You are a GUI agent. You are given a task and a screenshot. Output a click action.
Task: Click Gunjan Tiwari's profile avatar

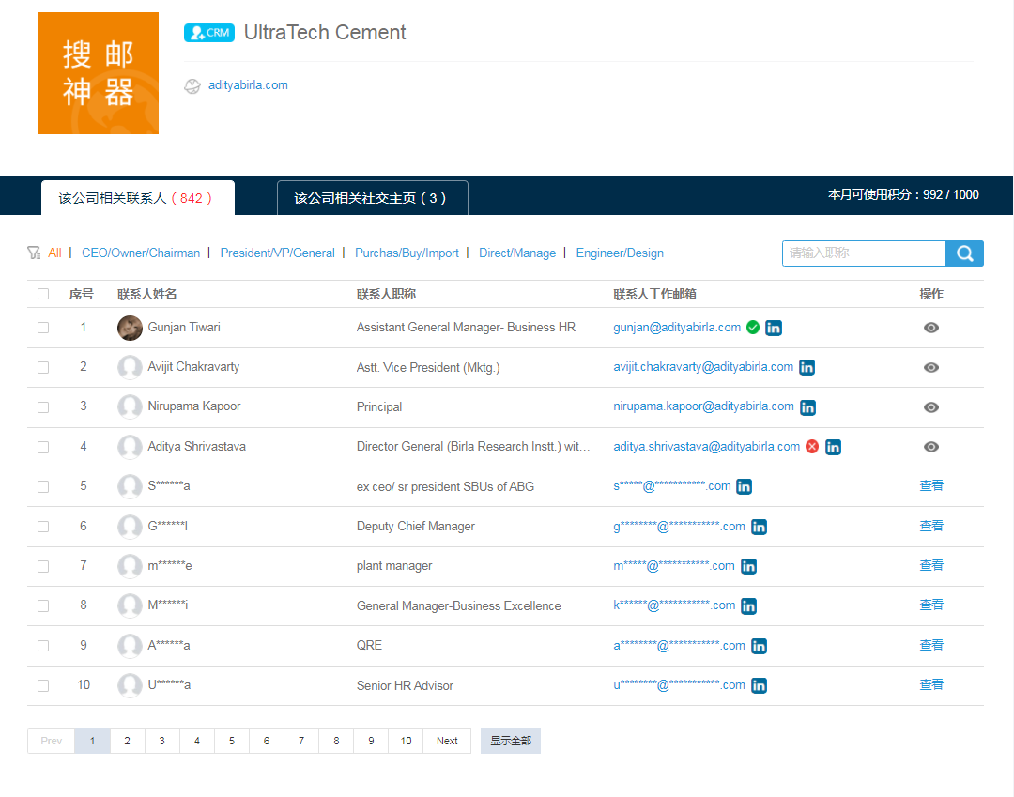pyautogui.click(x=130, y=328)
